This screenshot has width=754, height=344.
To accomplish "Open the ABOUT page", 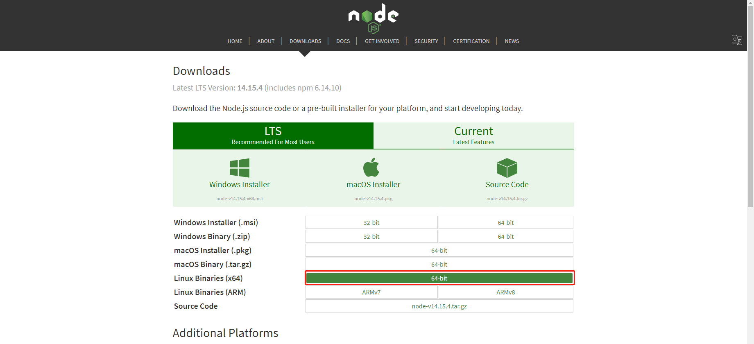I will 266,41.
